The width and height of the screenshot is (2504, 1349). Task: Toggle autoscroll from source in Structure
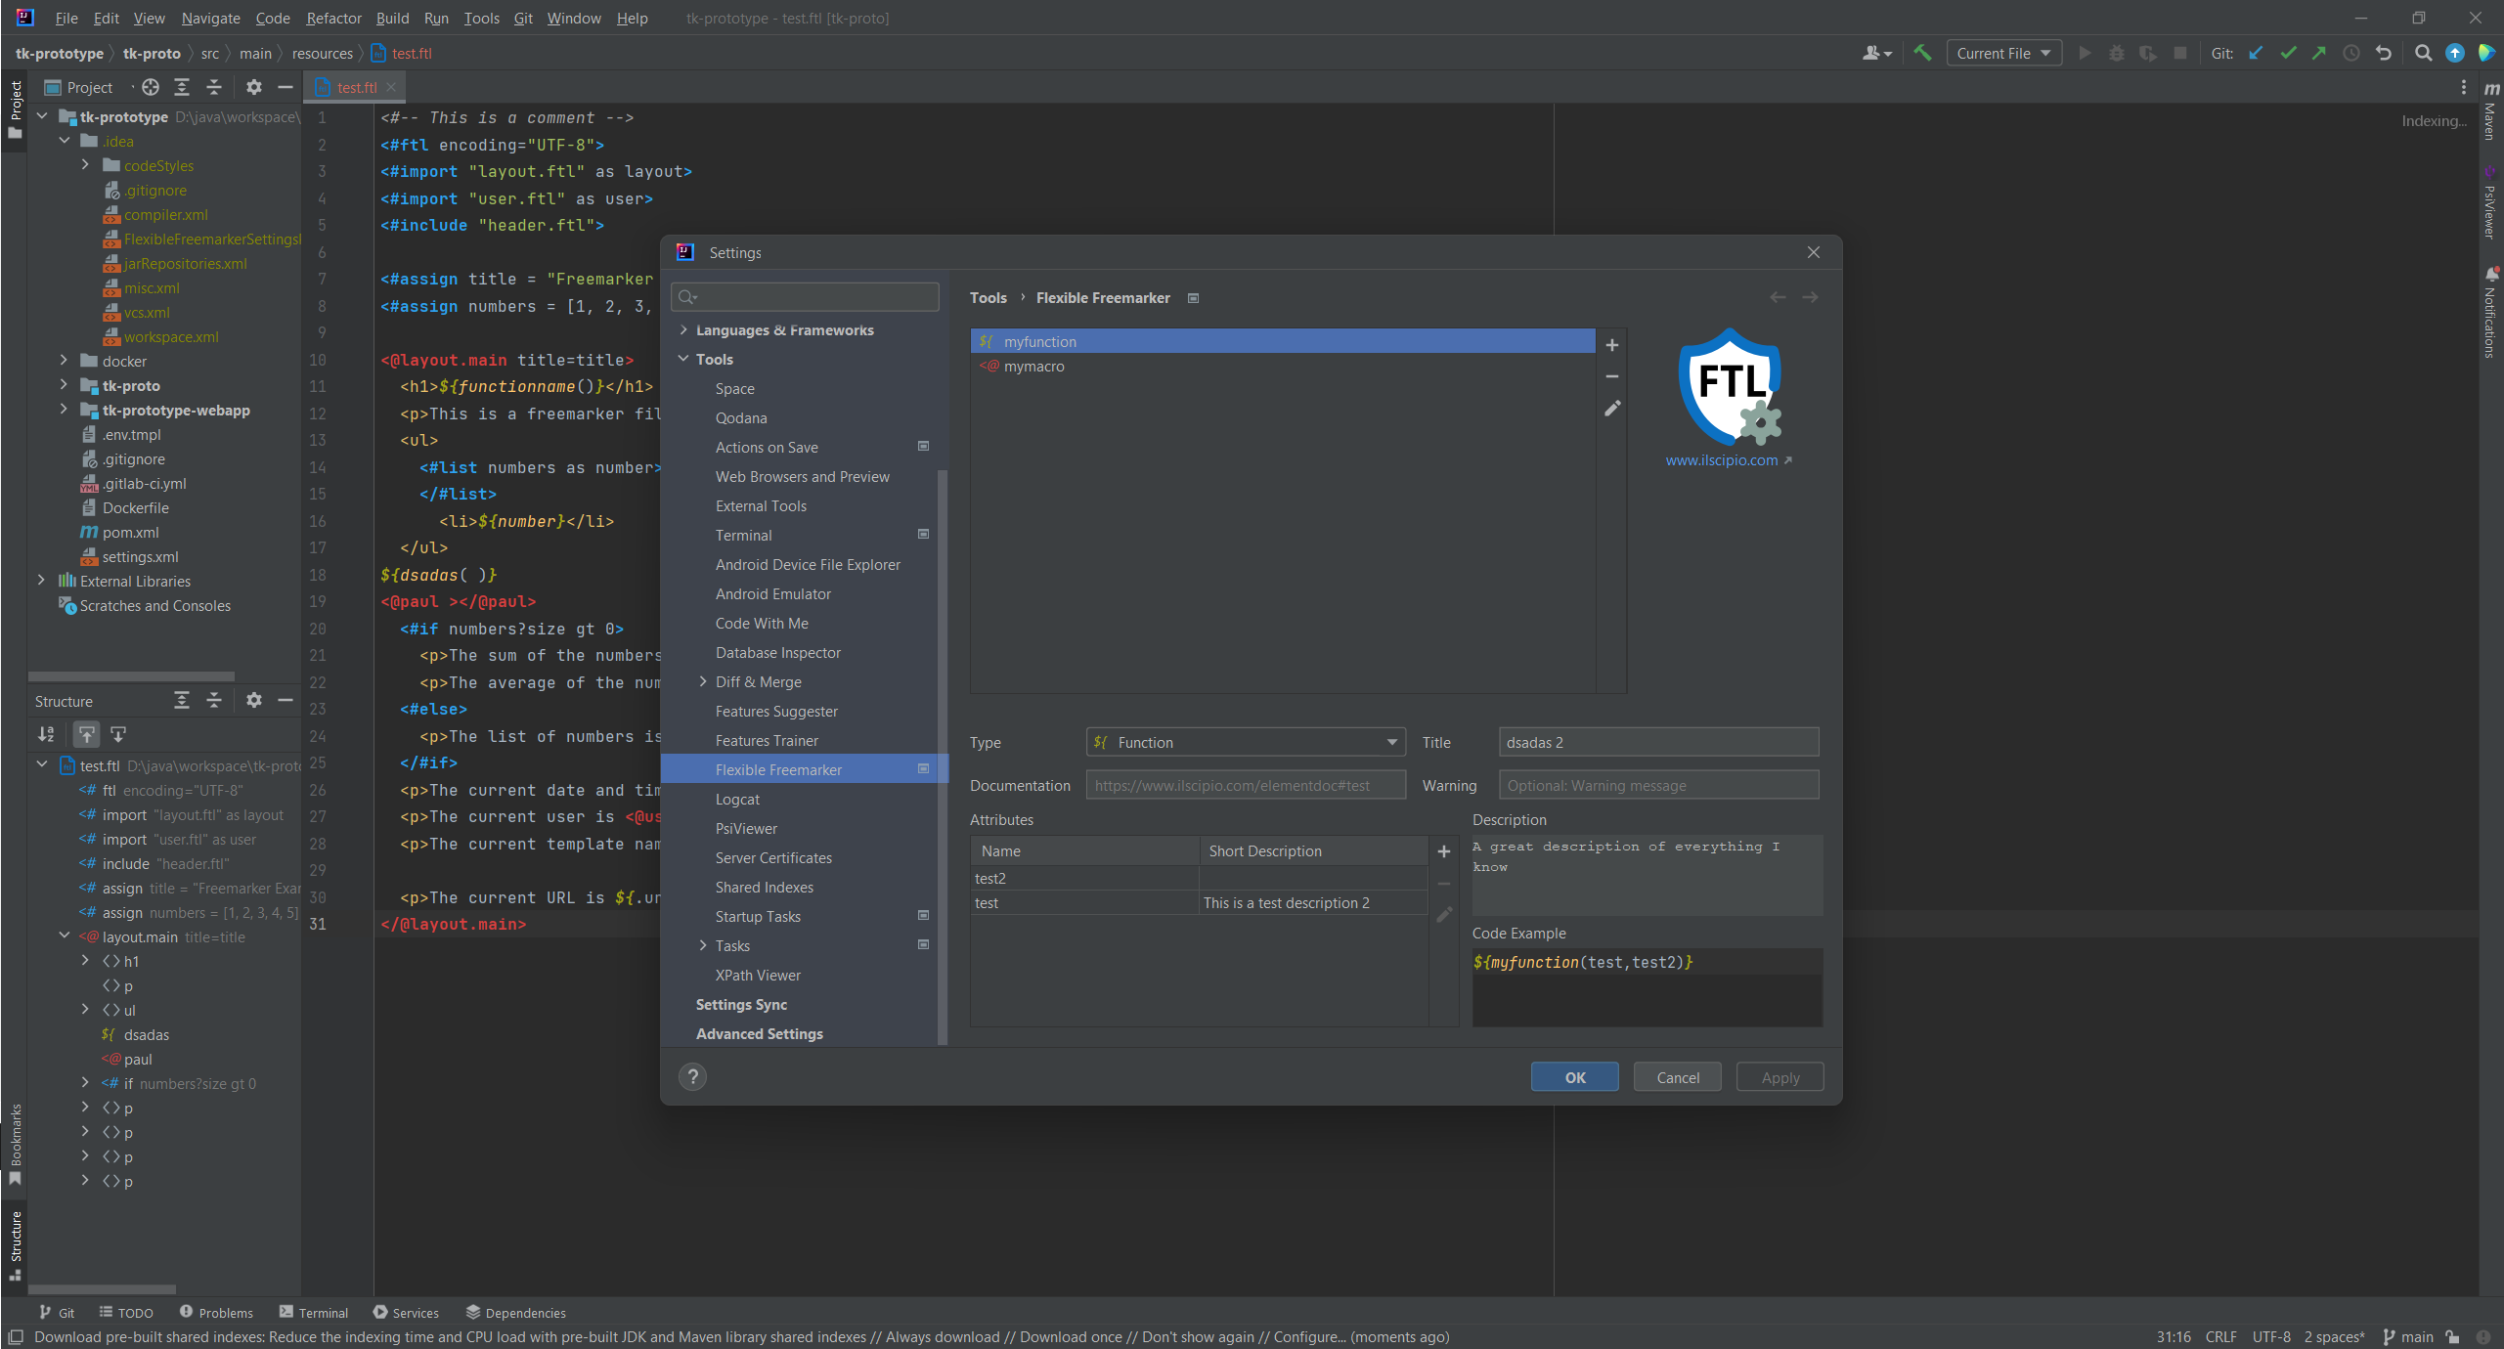118,734
